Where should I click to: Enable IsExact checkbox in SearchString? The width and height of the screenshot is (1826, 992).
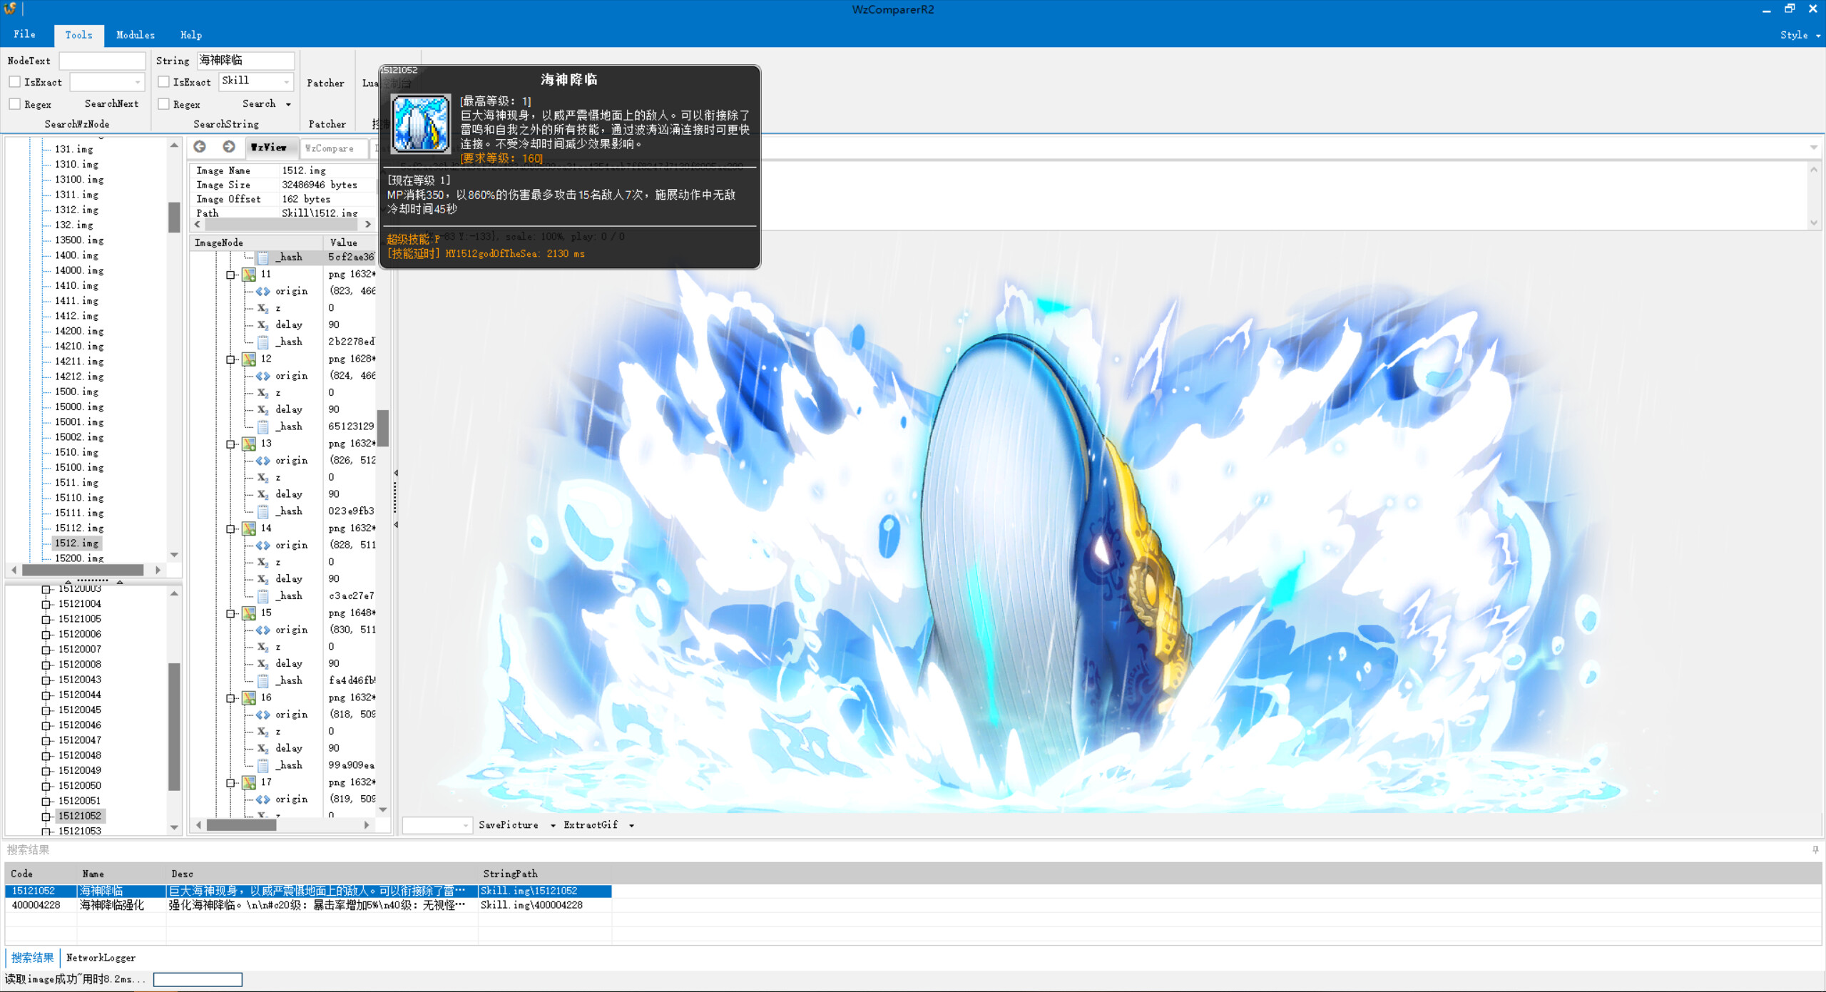pos(163,82)
